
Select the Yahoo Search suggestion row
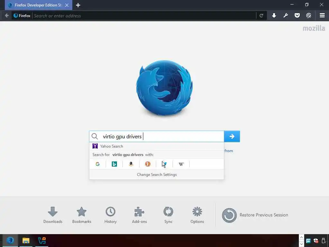coord(156,146)
